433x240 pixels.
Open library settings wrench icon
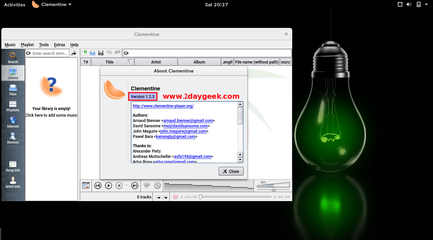[74, 53]
